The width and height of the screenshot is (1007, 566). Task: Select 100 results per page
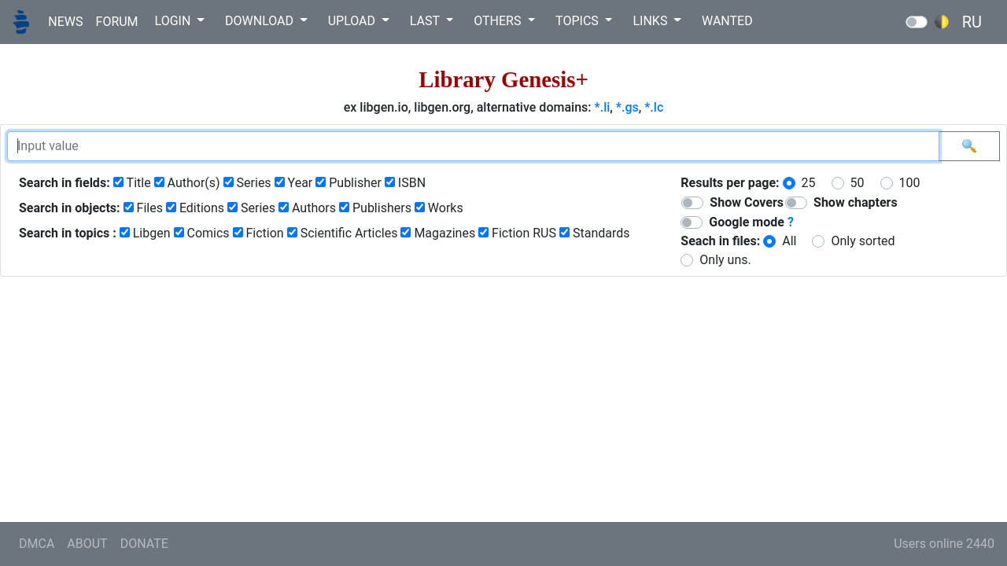coord(887,183)
